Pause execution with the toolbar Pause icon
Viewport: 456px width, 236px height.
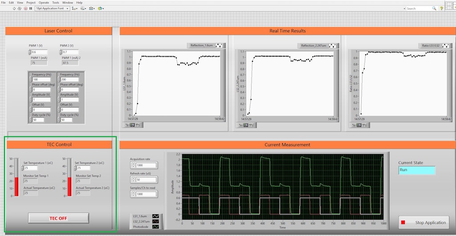point(31,8)
